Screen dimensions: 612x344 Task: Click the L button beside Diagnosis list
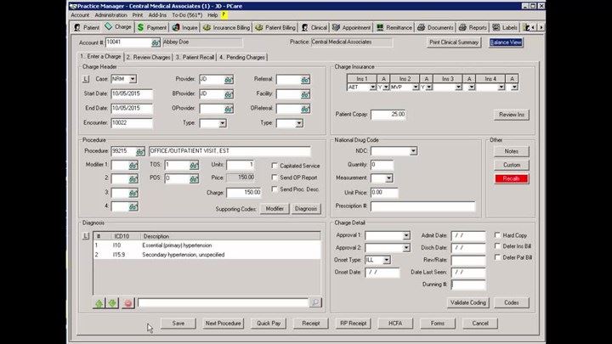pyautogui.click(x=86, y=236)
